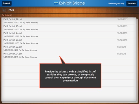
Task: Click the Exhibit Bridge title text
Action: click(72, 3)
